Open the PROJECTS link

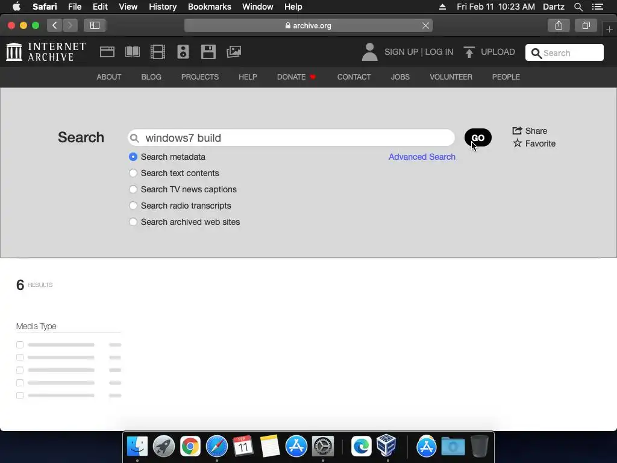point(200,77)
